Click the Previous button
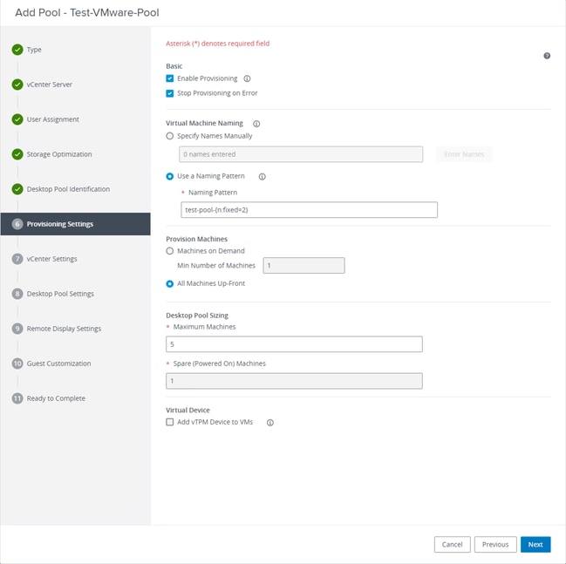The image size is (566, 564). click(495, 544)
